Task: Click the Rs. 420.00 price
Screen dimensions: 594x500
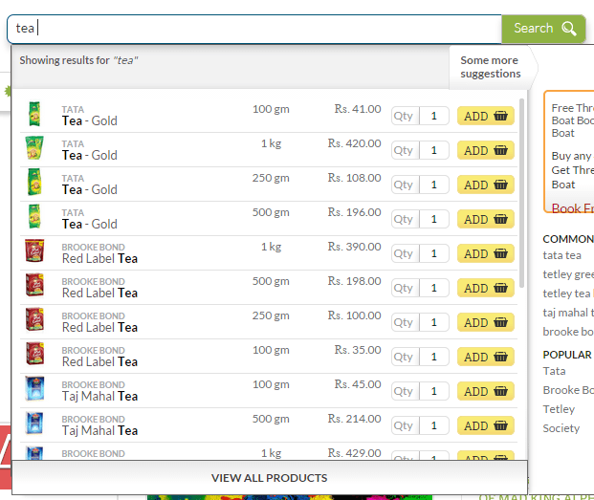Action: click(x=354, y=143)
